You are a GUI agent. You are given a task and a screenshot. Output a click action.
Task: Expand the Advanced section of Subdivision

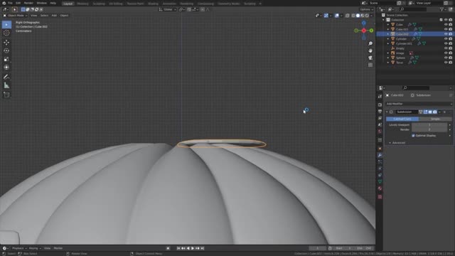397,143
